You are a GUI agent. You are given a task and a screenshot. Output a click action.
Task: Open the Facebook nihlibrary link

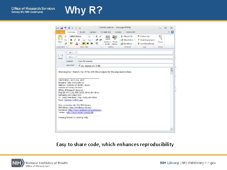click(85, 110)
